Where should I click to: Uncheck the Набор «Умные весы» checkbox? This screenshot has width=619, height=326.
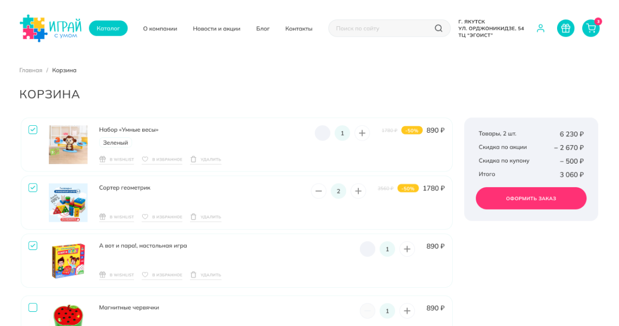33,129
